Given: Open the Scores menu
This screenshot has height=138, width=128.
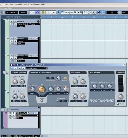Looking at the screenshot, I should pyautogui.click(x=5, y=4).
